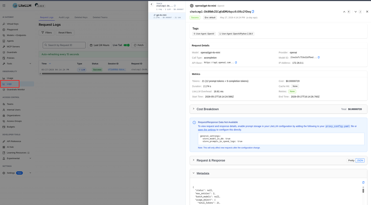This screenshot has width=371, height=205.
Task: Click the Organizations icon
Action: coord(4,116)
